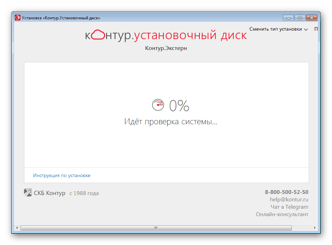Click the help@kontur.ru email link
The width and height of the screenshot is (332, 245).
pyautogui.click(x=289, y=200)
